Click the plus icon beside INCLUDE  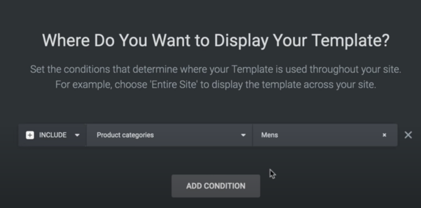click(30, 135)
